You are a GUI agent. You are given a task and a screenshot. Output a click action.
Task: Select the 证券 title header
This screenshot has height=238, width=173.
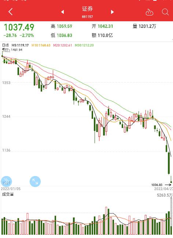(87, 9)
